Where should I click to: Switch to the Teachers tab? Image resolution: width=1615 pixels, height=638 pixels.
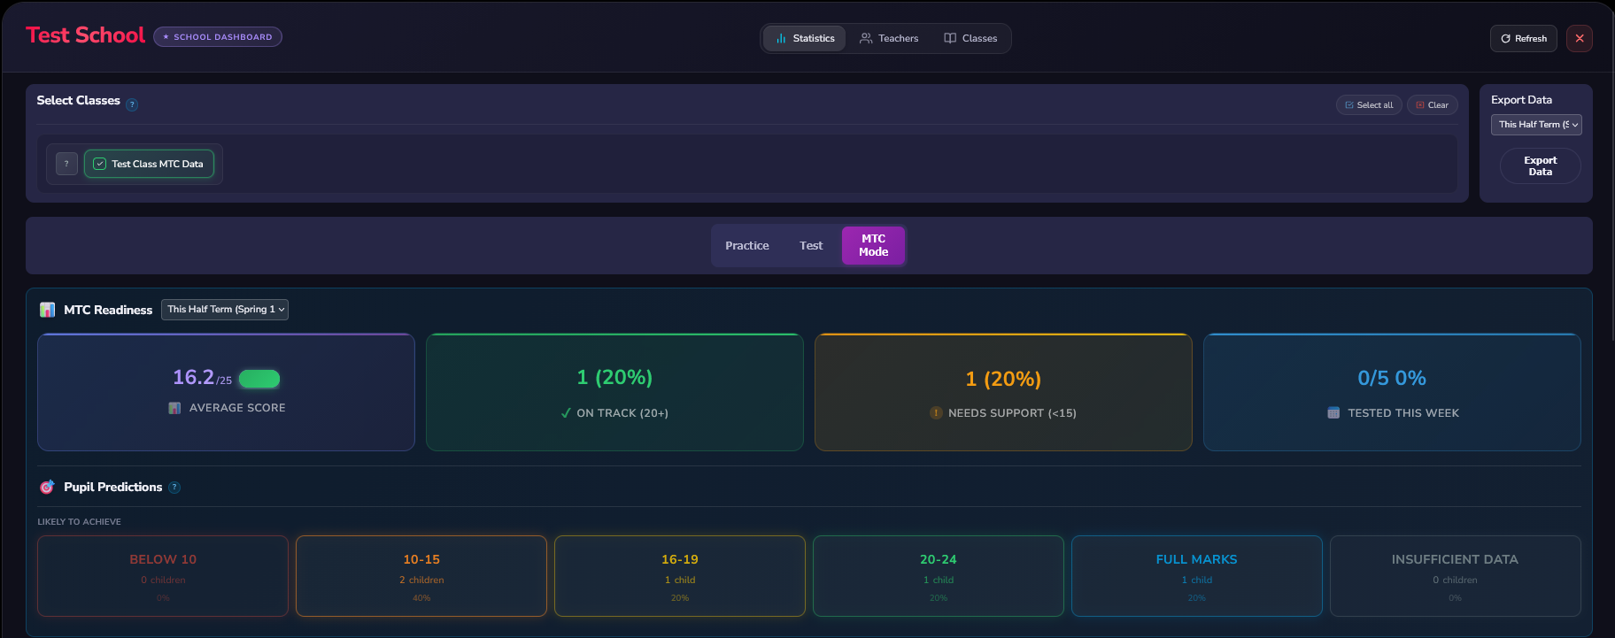tap(889, 39)
